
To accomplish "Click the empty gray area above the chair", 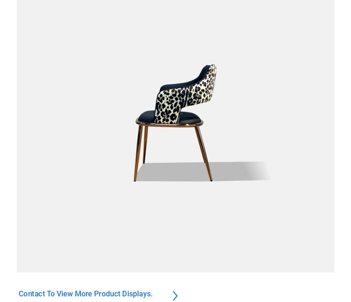I will tap(175, 31).
